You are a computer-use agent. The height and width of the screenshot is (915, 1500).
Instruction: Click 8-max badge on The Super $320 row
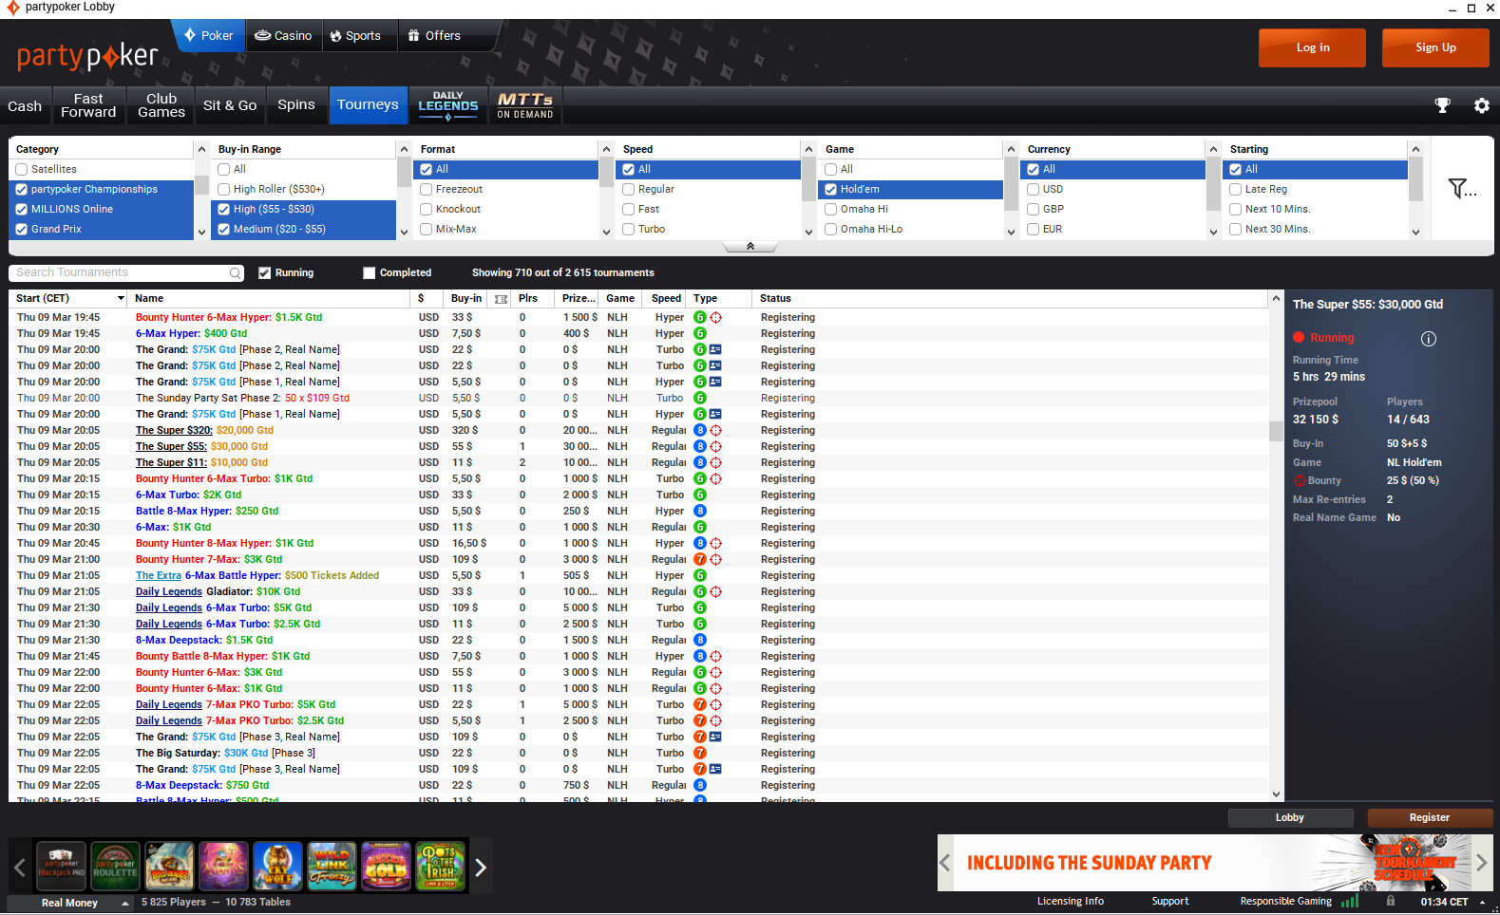tap(700, 431)
